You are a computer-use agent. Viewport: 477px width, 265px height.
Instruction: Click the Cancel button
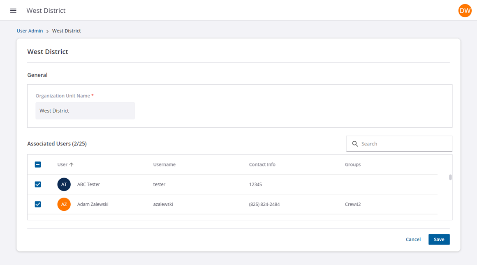(413, 240)
